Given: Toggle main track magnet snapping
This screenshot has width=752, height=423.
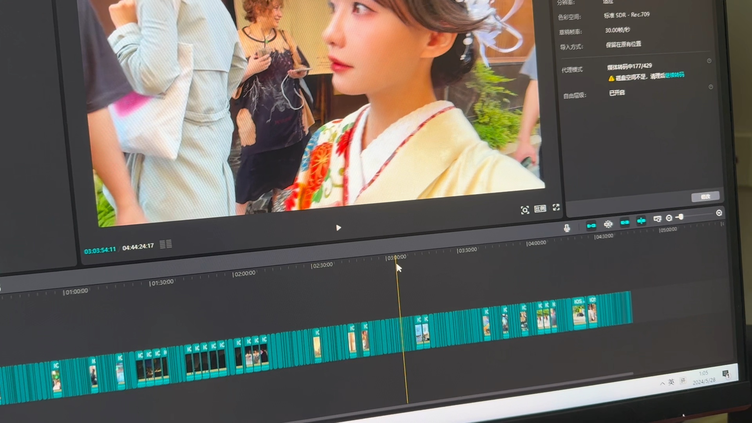Looking at the screenshot, I should click(x=591, y=225).
